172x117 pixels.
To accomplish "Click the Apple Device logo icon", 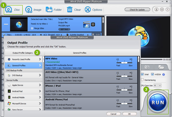I will click(x=9, y=85).
